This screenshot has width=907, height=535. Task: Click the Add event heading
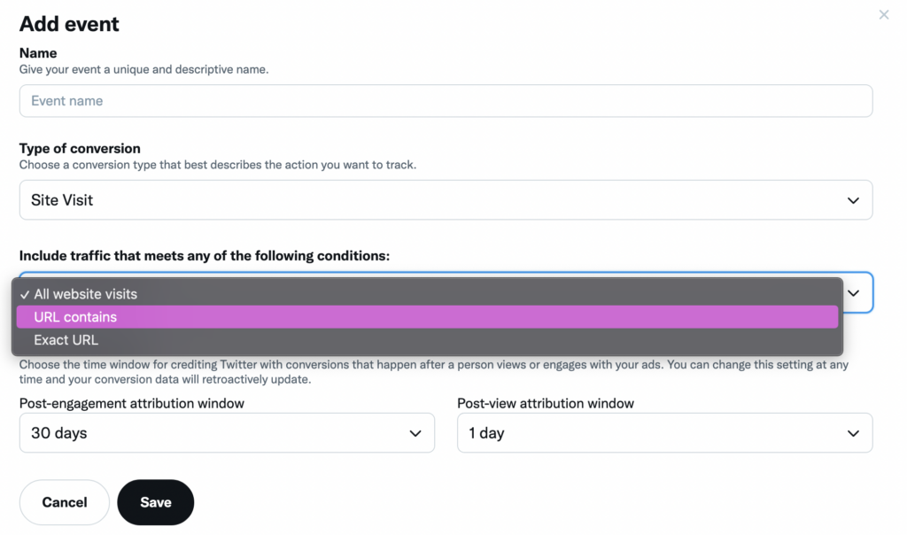(69, 24)
